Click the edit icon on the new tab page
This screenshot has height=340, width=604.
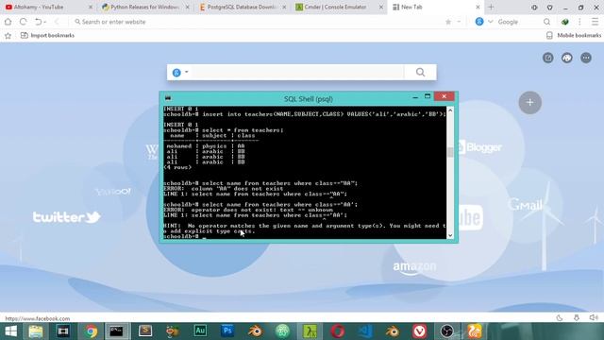pyautogui.click(x=547, y=58)
